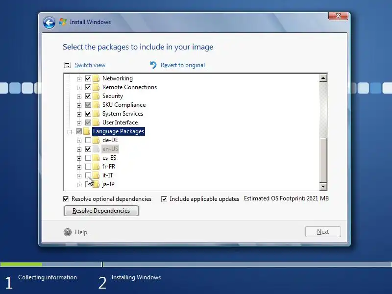Click the greyed en-US folder icon
The height and width of the screenshot is (294, 392).
click(x=96, y=149)
